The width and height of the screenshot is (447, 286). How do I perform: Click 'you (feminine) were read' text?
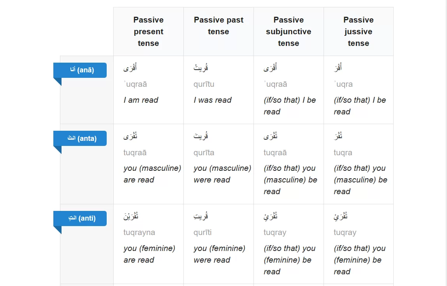point(219,254)
